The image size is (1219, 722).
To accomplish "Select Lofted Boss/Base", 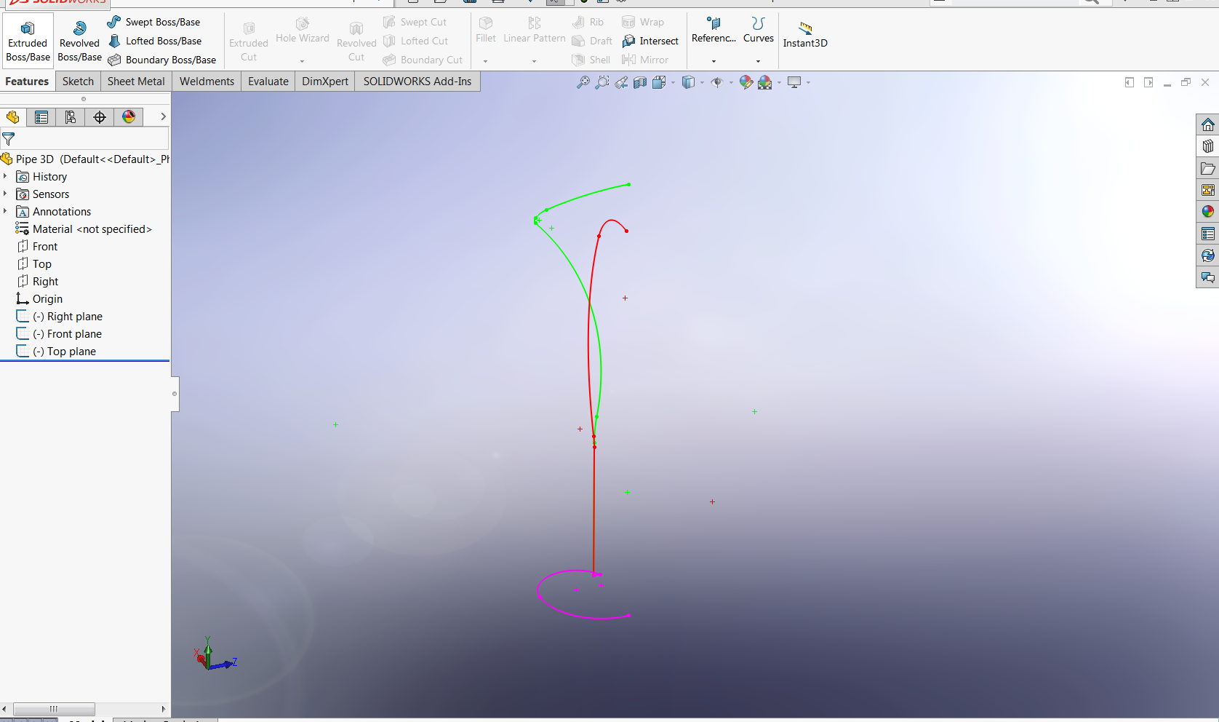I will tap(154, 41).
